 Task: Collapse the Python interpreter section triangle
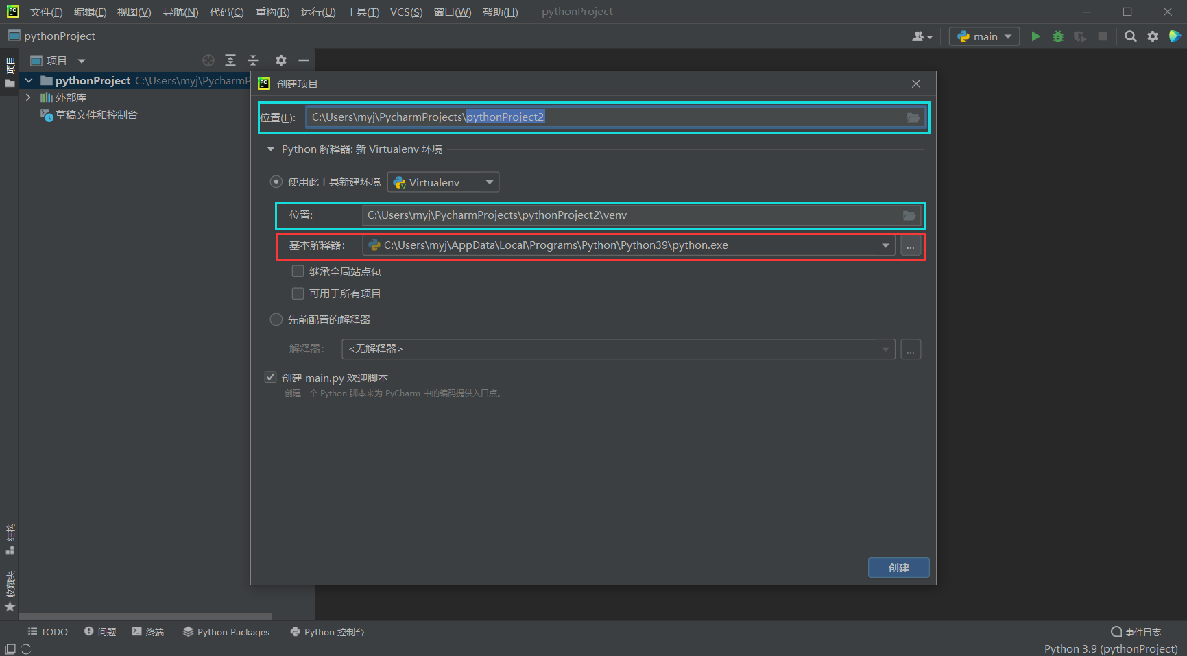click(x=271, y=149)
